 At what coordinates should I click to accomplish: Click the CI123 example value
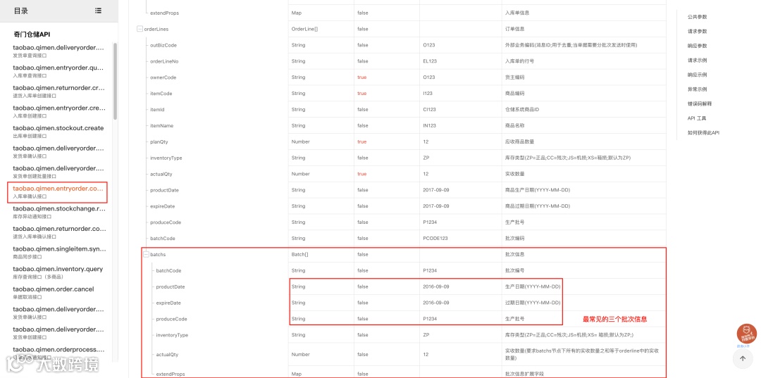pyautogui.click(x=430, y=110)
